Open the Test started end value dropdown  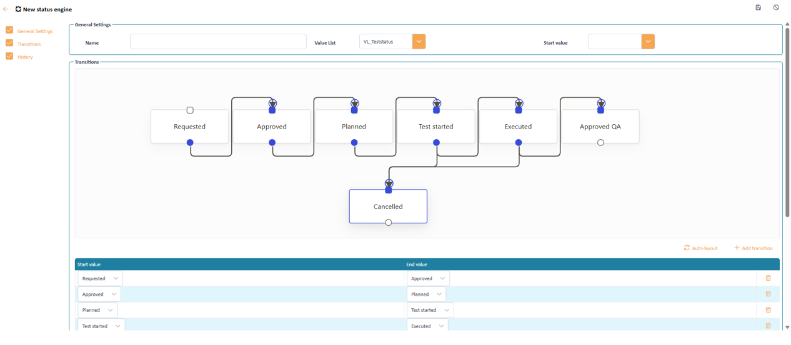pyautogui.click(x=430, y=310)
